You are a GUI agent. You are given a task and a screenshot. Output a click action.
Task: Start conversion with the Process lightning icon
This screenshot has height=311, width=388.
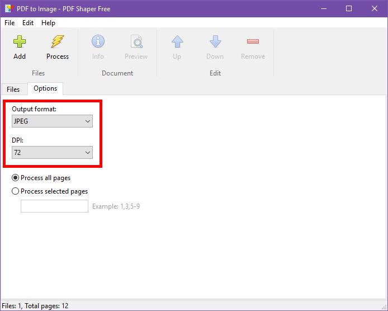(58, 41)
